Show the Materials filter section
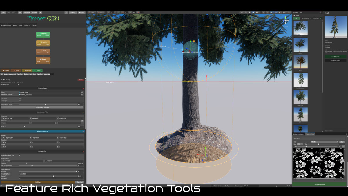 point(47,74)
